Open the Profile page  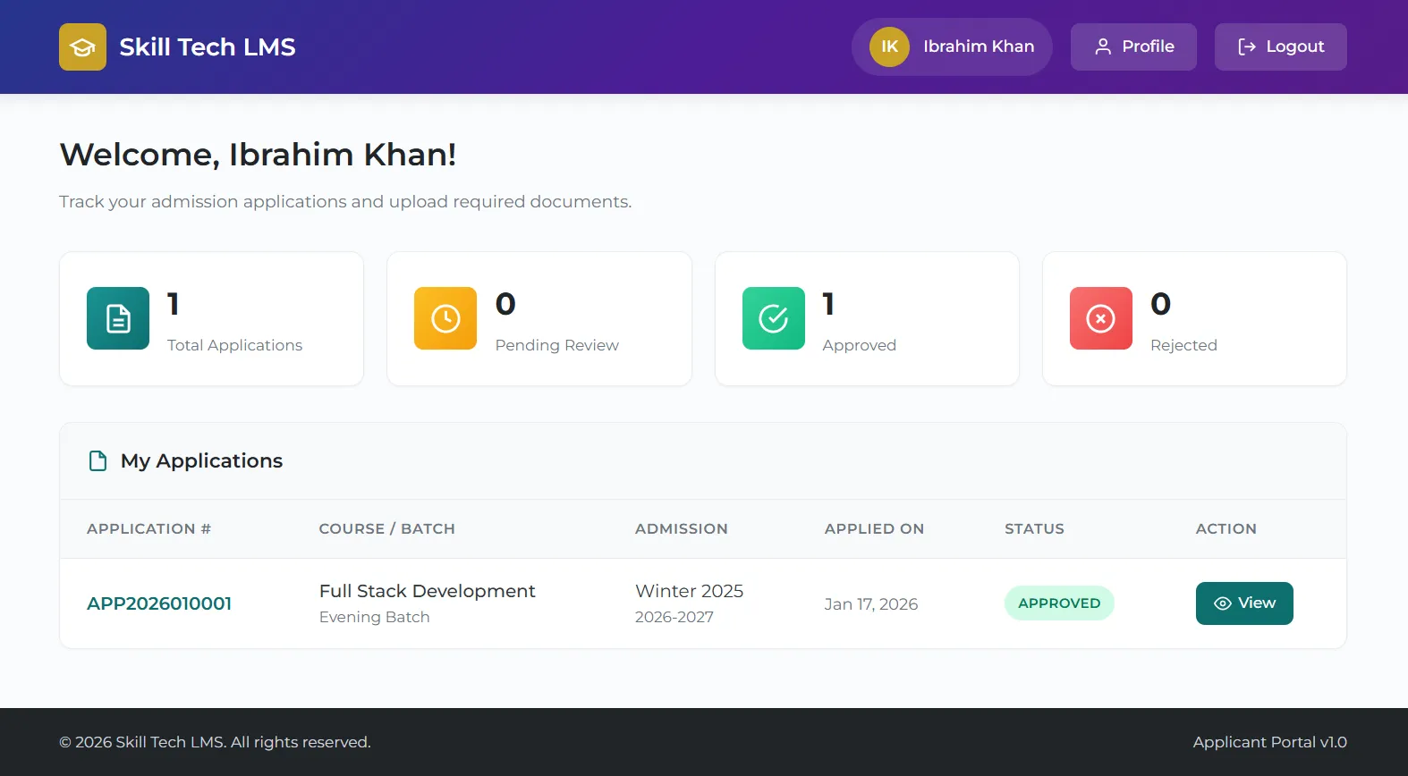pos(1133,46)
